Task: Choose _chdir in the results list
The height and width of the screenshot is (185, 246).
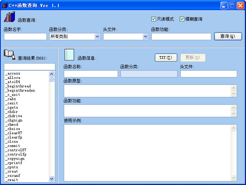Action: 13,112
